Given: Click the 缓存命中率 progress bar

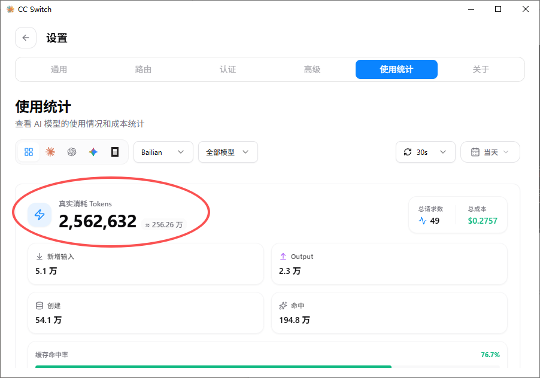Looking at the screenshot, I should point(268,367).
